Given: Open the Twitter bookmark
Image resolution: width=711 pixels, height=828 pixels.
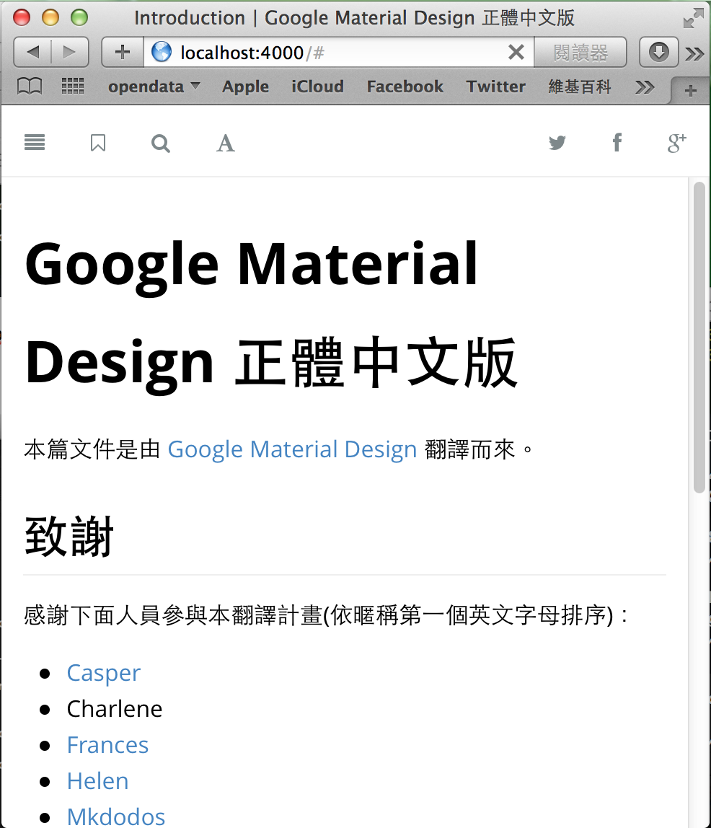Looking at the screenshot, I should [x=495, y=86].
